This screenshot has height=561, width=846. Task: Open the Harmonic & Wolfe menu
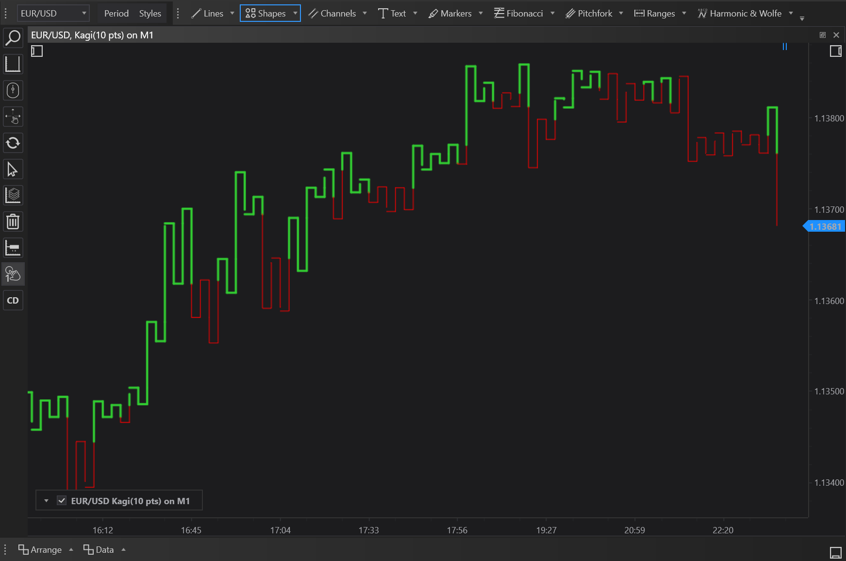(x=745, y=14)
